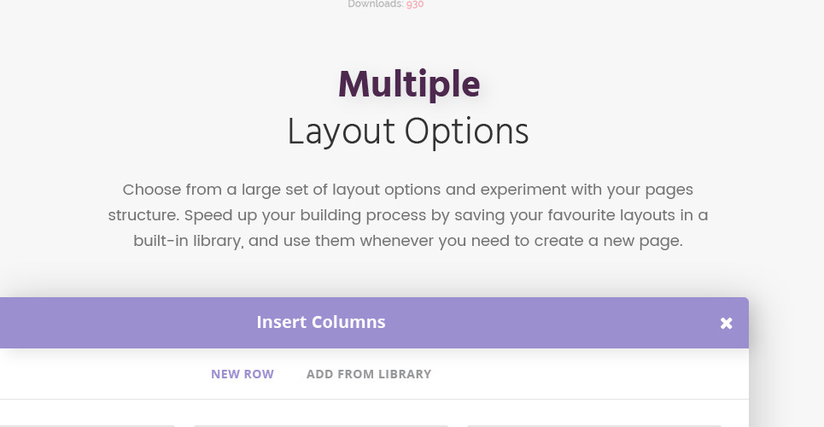
Task: Click the Layout Options heading
Action: (408, 132)
